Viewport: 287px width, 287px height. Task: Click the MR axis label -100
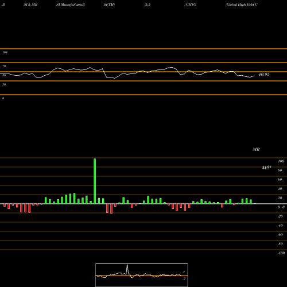click(281, 253)
